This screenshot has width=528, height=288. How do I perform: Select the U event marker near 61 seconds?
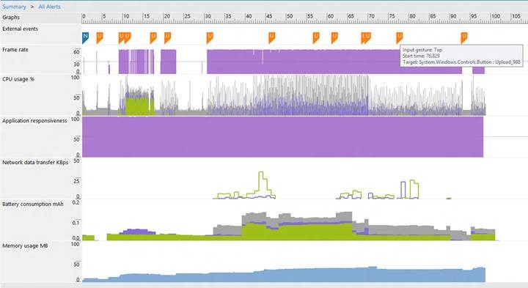[x=334, y=37]
